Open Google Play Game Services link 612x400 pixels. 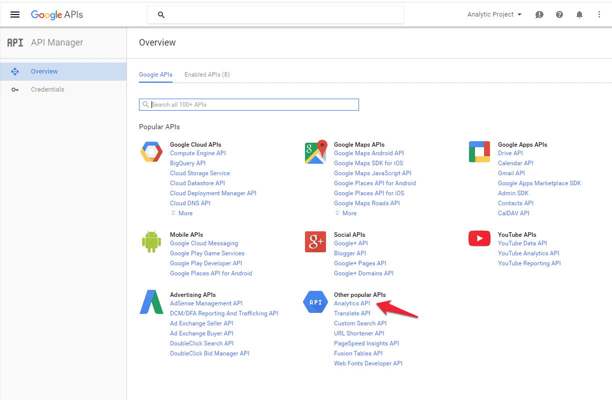pyautogui.click(x=207, y=253)
